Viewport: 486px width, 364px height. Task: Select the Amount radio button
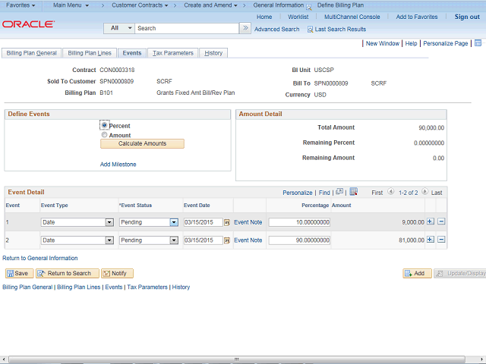click(105, 135)
